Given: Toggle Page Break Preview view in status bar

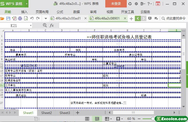Looking at the screenshot, I should pos(97,119).
